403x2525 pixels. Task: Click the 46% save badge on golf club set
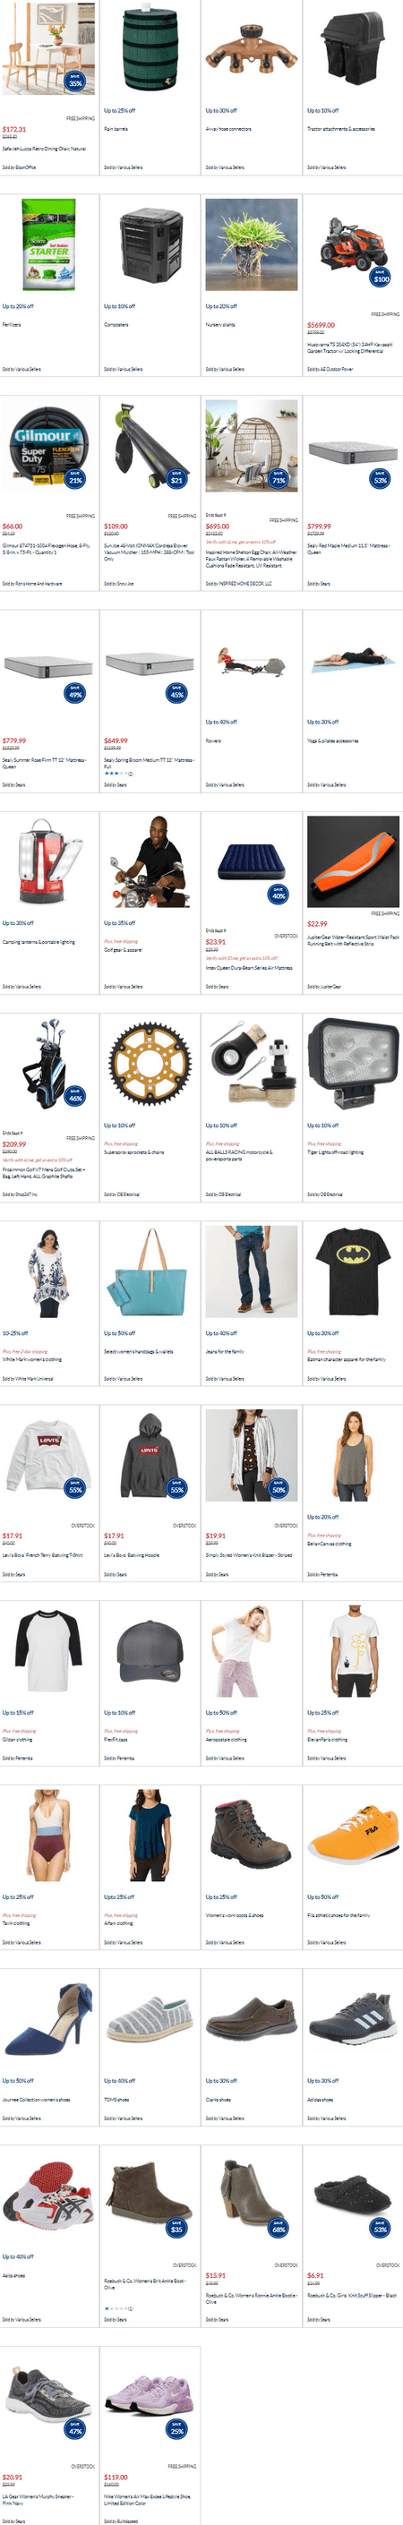(75, 1096)
